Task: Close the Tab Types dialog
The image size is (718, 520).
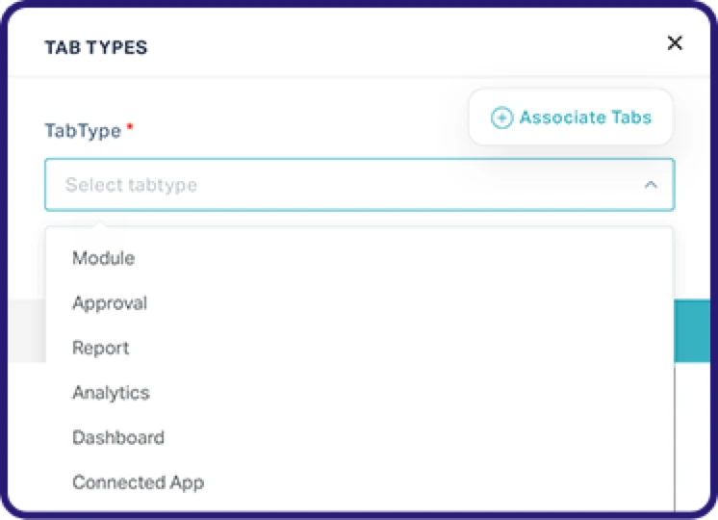Action: click(x=675, y=42)
